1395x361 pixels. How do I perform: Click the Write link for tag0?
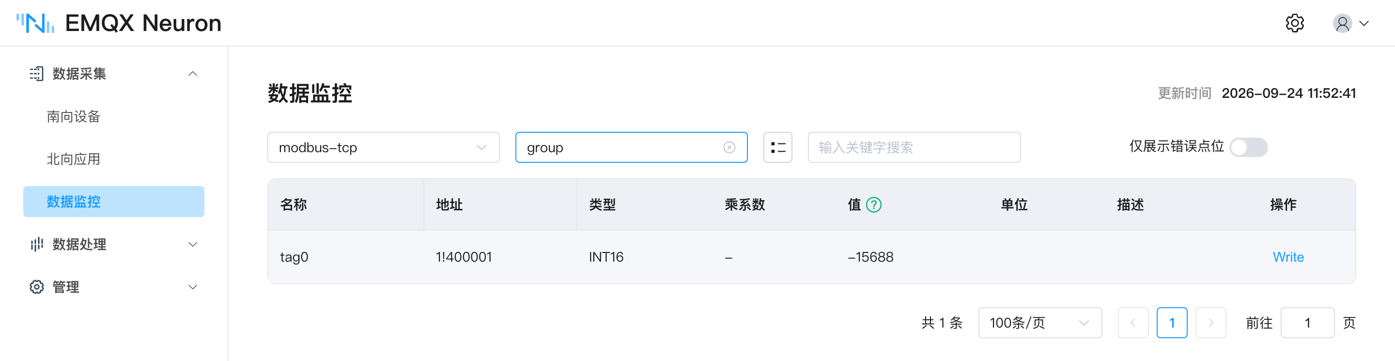1288,257
